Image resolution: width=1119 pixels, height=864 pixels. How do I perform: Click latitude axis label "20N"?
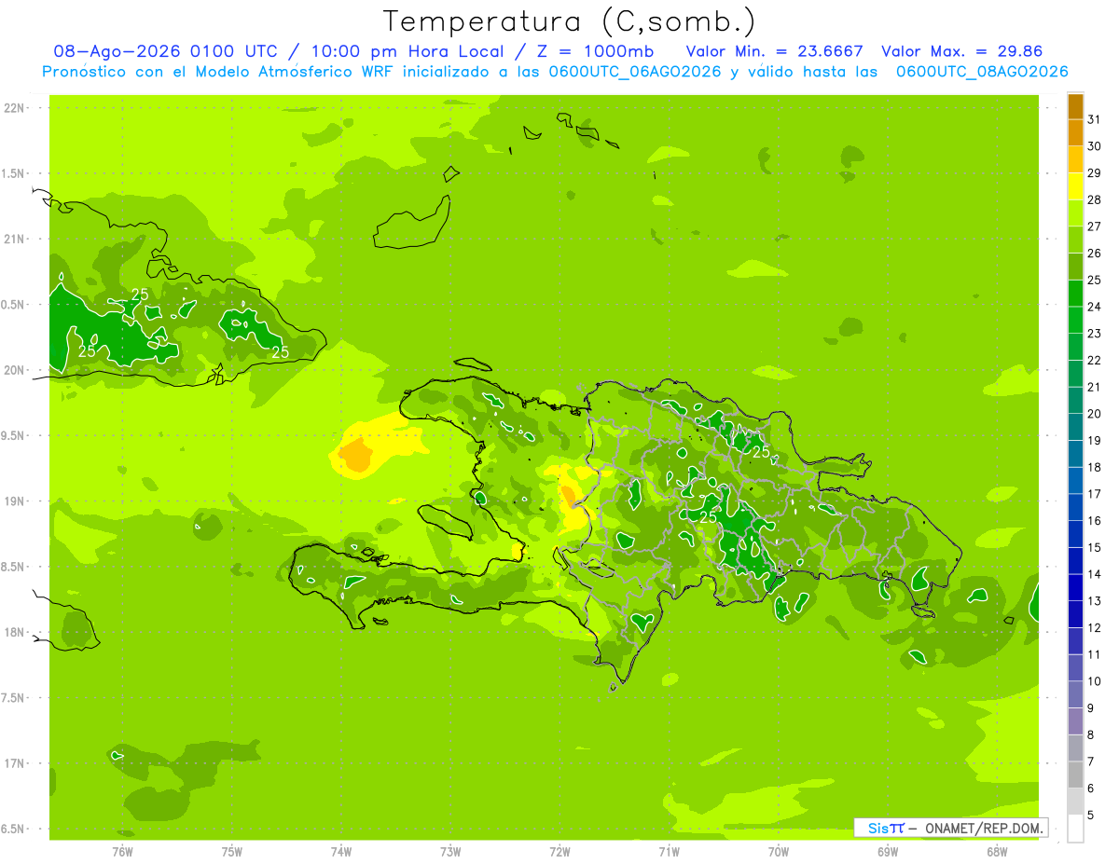click(14, 370)
